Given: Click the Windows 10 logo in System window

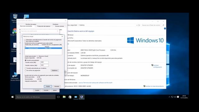Looking at the screenshot, I should click(145, 40).
